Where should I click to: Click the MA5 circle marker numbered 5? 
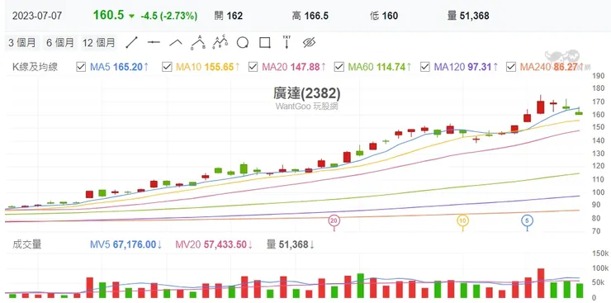tap(528, 220)
